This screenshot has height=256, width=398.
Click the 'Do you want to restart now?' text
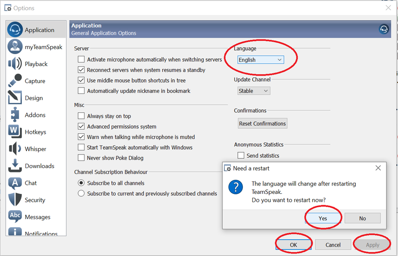pos(289,200)
